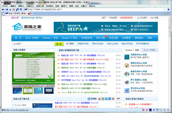Open hot search link 深度技术系统
The width and height of the screenshot is (172, 113).
tap(83, 44)
